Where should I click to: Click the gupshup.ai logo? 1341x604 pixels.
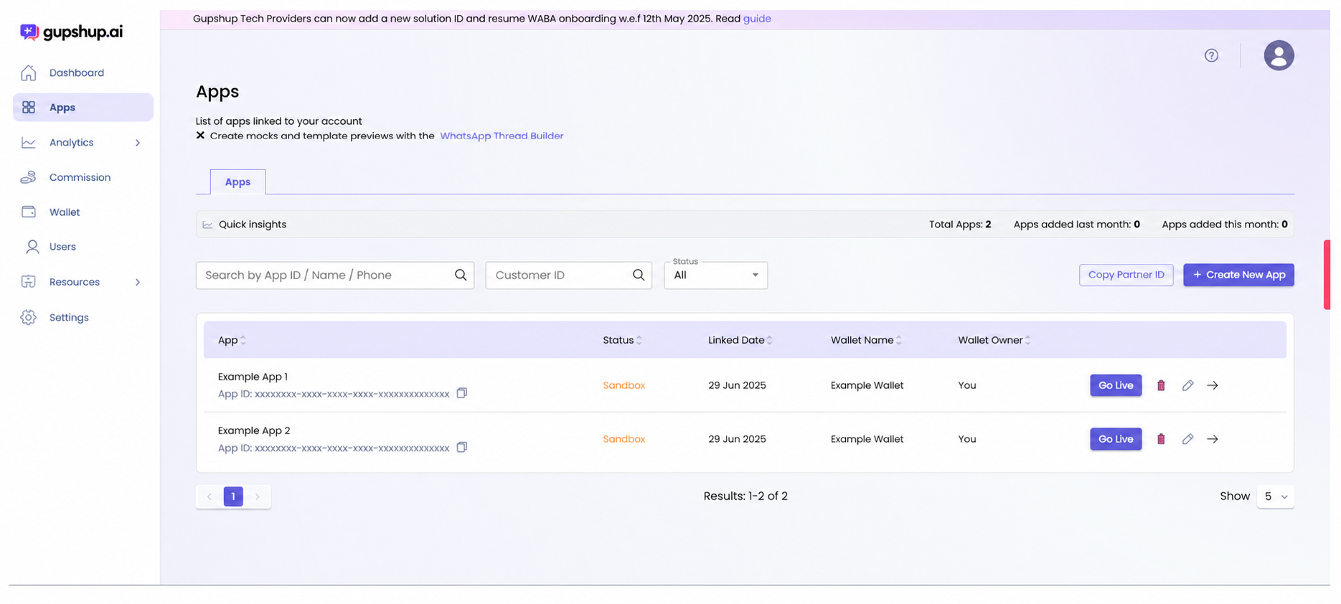click(x=71, y=32)
